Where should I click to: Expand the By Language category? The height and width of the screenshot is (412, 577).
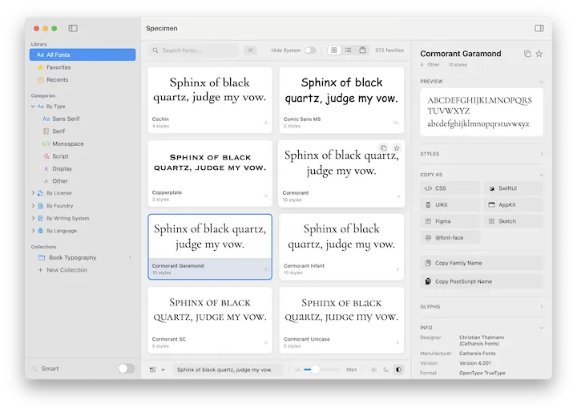pyautogui.click(x=33, y=231)
